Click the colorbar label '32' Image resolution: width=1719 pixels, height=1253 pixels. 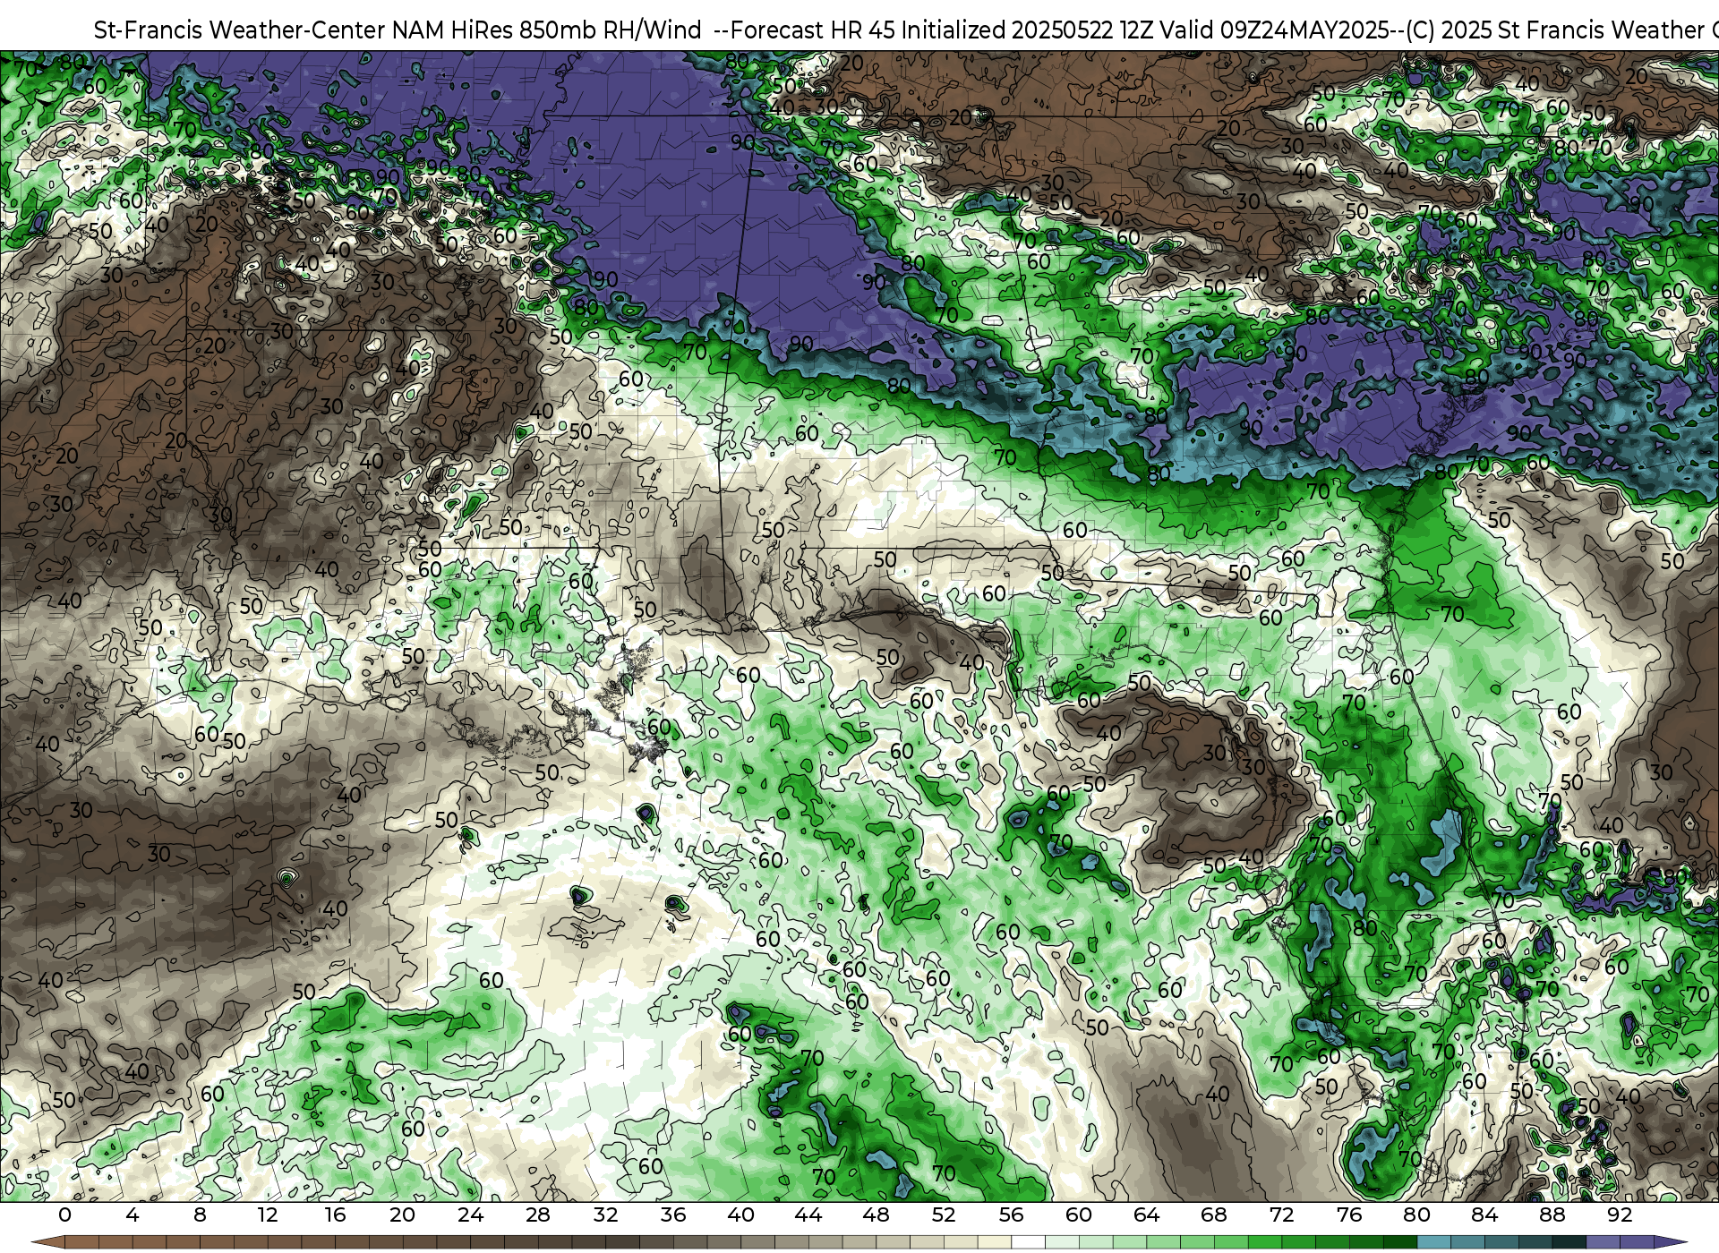(x=605, y=1215)
